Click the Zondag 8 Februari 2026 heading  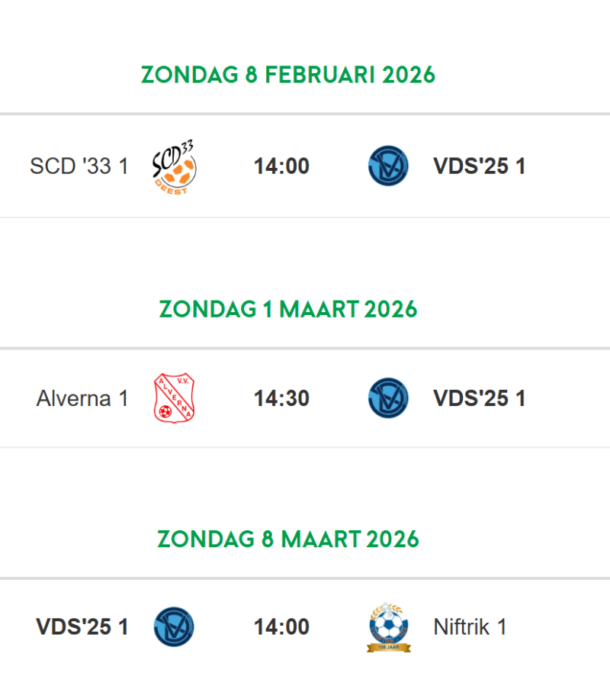288,75
